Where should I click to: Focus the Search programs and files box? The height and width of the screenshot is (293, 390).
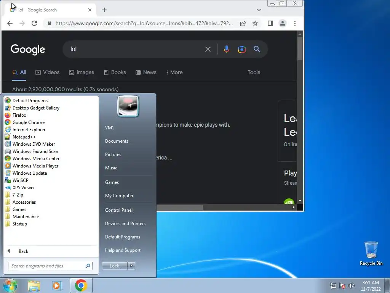50,266
